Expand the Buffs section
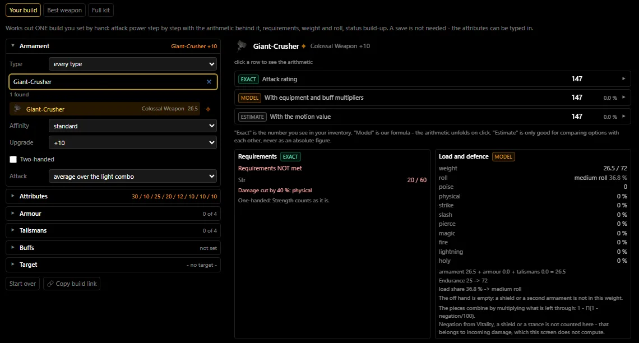The height and width of the screenshot is (343, 639). click(113, 248)
